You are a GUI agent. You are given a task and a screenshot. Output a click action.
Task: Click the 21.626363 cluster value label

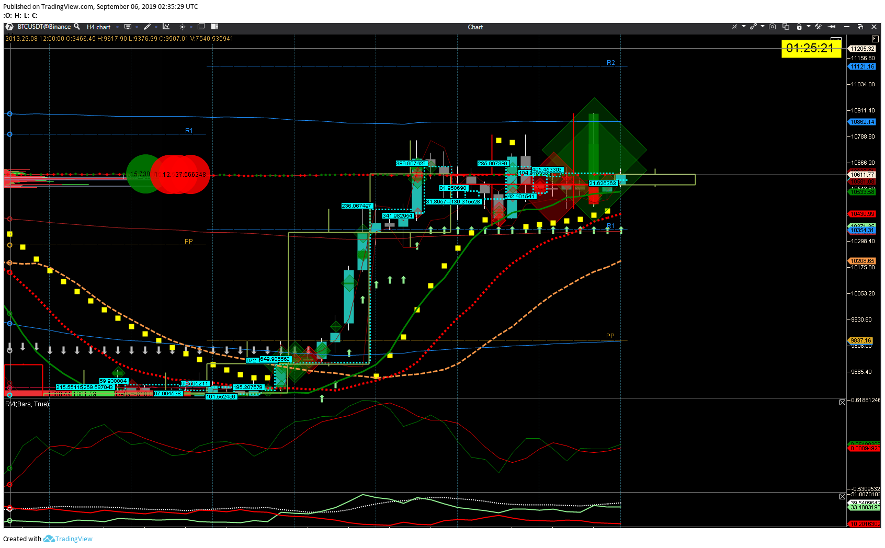pos(604,184)
